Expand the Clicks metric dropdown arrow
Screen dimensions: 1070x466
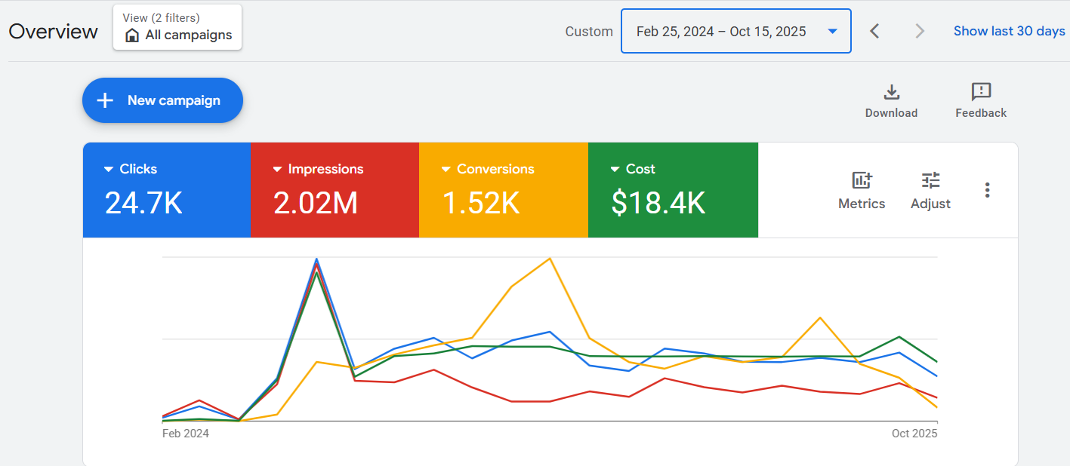point(109,170)
